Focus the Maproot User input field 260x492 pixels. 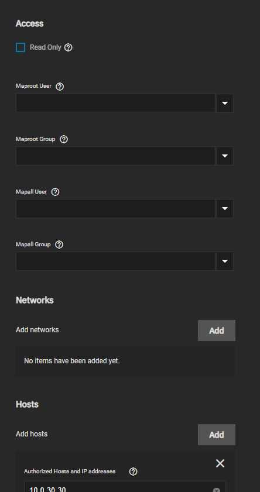pyautogui.click(x=115, y=102)
